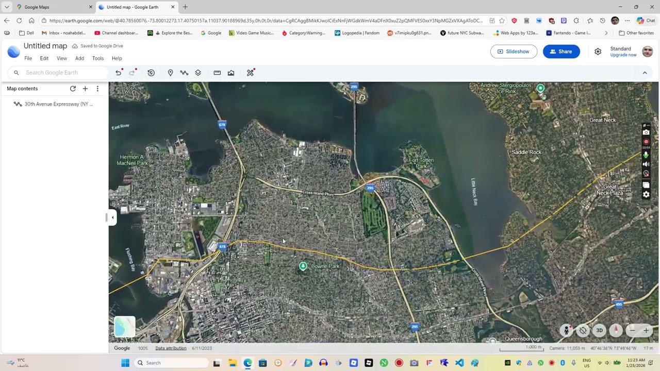Open the design tools icon with red dot
The width and height of the screenshot is (660, 371).
pos(250,73)
